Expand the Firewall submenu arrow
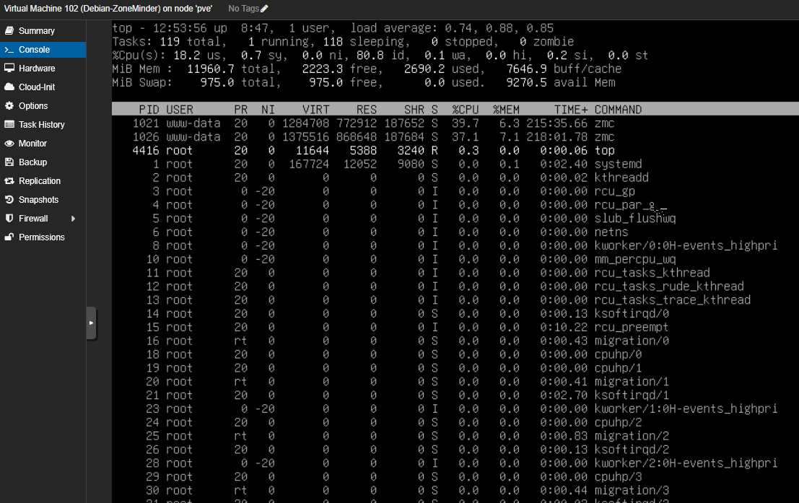Image resolution: width=799 pixels, height=503 pixels. [74, 219]
